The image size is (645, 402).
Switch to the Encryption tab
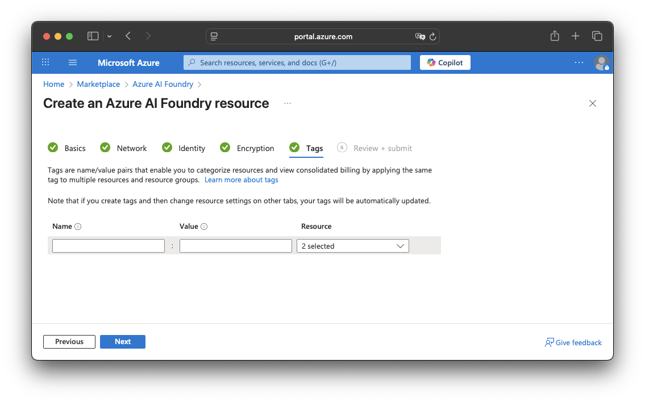pyautogui.click(x=247, y=148)
